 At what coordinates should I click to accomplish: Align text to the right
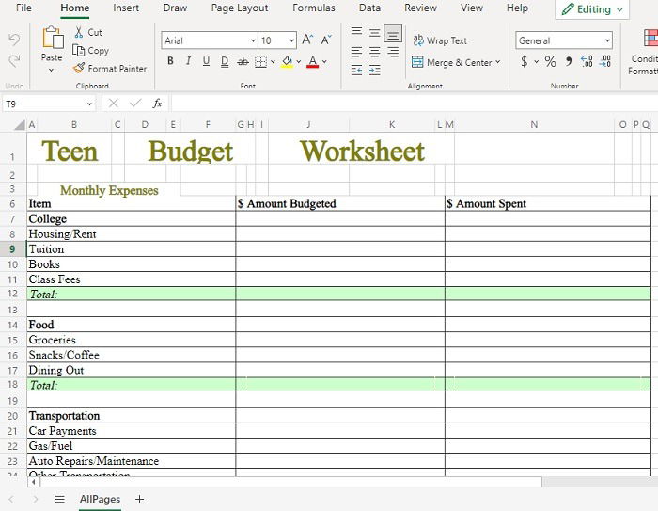click(x=393, y=52)
